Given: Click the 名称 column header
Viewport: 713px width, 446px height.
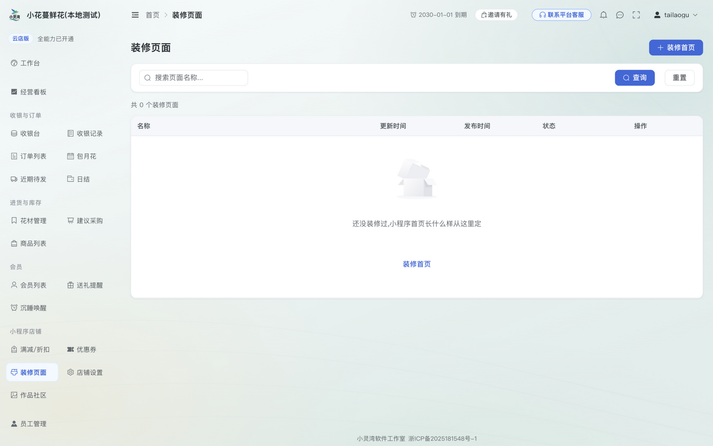Looking at the screenshot, I should [144, 126].
